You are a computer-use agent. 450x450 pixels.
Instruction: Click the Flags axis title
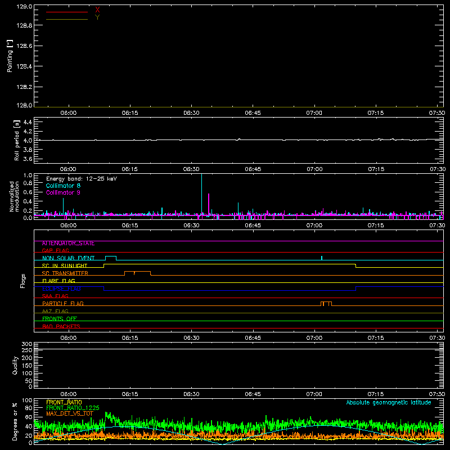pyautogui.click(x=22, y=281)
